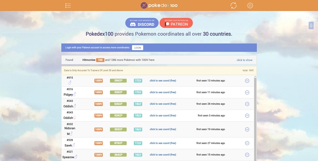The height and width of the screenshot is (161, 318).
Task: Click the 'click to show' link
Action: coord(244,60)
